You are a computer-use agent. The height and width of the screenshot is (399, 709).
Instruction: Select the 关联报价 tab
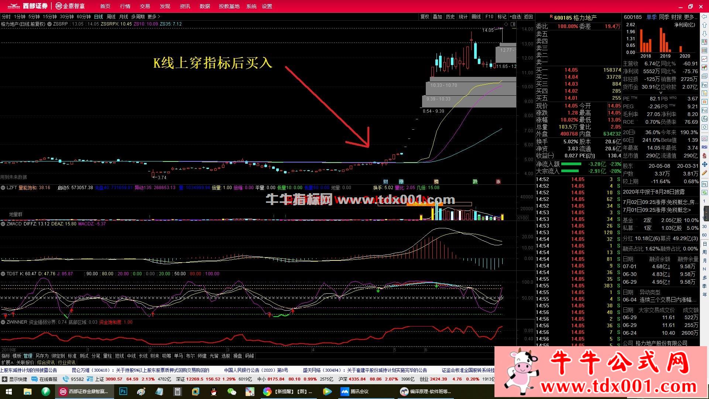25,362
